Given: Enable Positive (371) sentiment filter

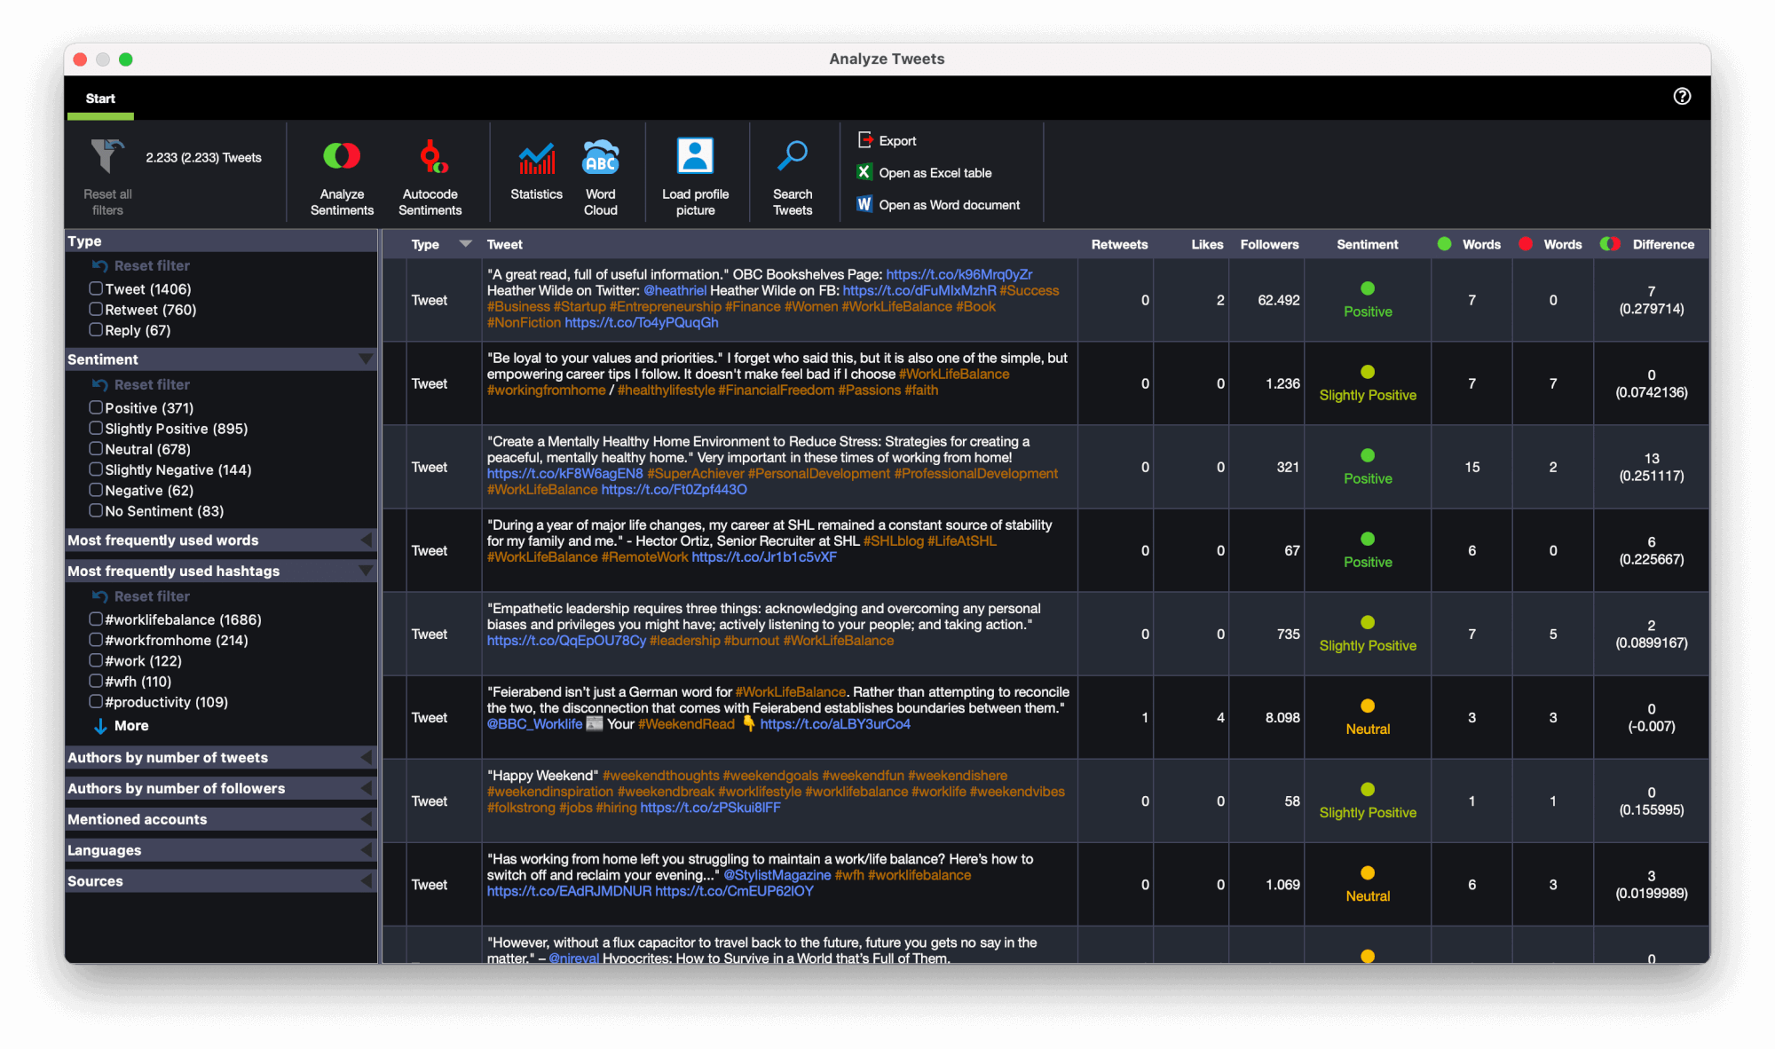Looking at the screenshot, I should pos(96,407).
